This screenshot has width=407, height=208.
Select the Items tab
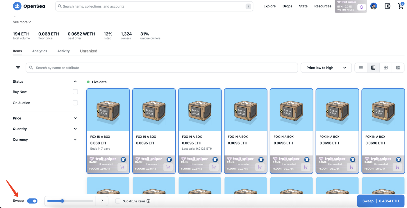17,51
